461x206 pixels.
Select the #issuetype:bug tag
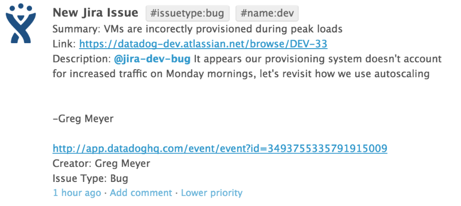[188, 13]
